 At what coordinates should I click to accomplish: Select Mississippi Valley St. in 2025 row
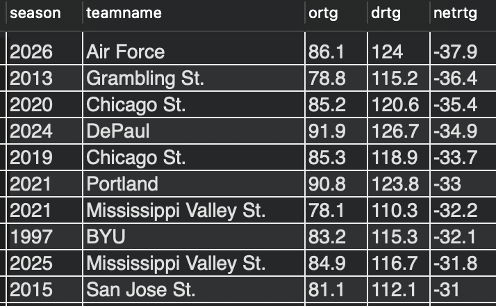coord(176,263)
